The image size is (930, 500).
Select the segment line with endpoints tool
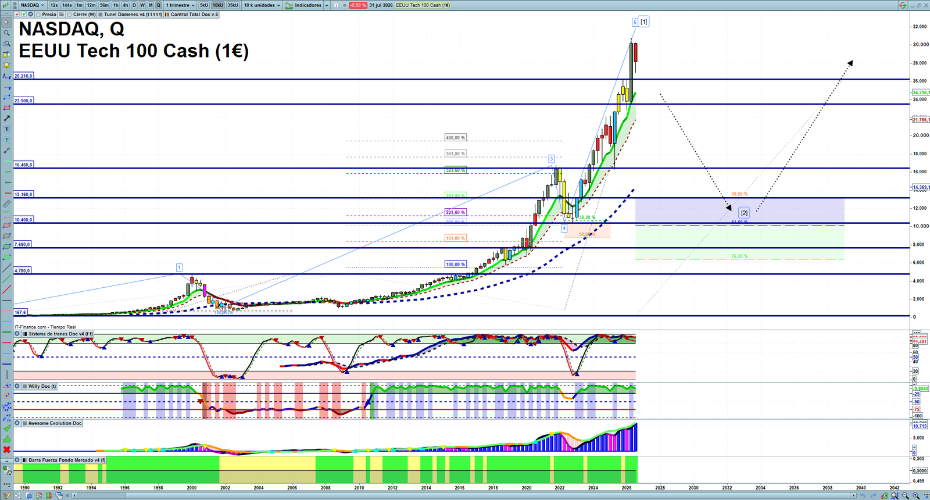pos(6,151)
